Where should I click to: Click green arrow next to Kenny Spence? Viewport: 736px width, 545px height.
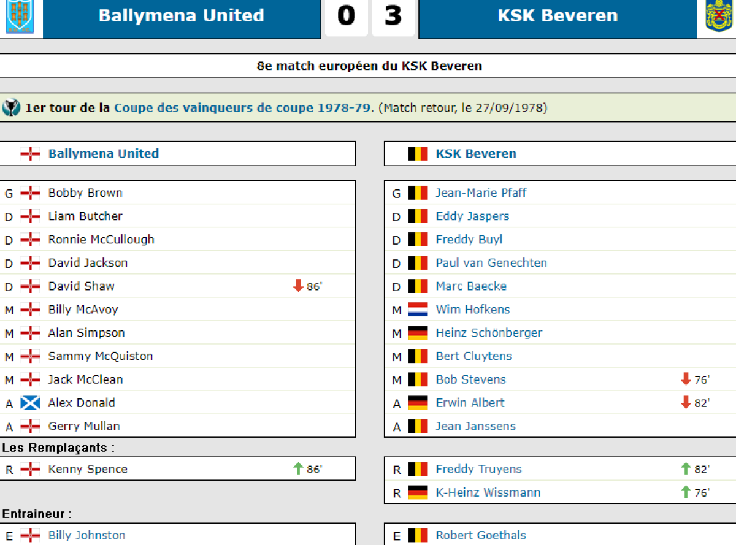tap(299, 469)
